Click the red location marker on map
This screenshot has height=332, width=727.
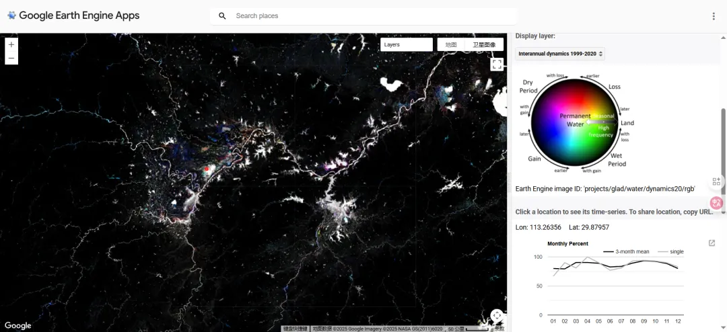click(x=207, y=169)
